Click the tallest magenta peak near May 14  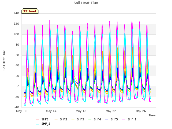click(50, 20)
